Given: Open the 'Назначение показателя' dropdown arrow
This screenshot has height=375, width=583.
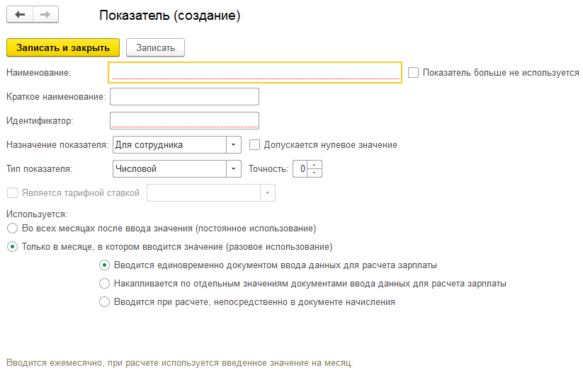Looking at the screenshot, I should pos(234,144).
